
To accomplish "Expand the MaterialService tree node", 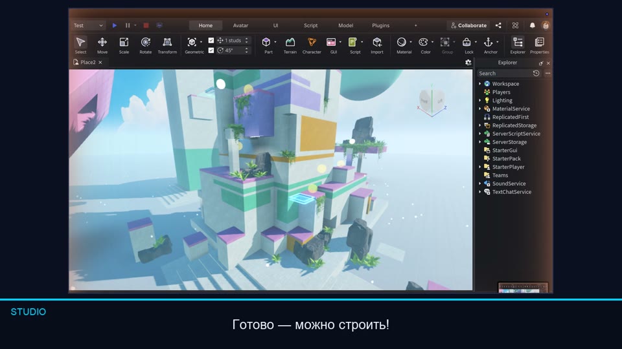I will point(480,109).
